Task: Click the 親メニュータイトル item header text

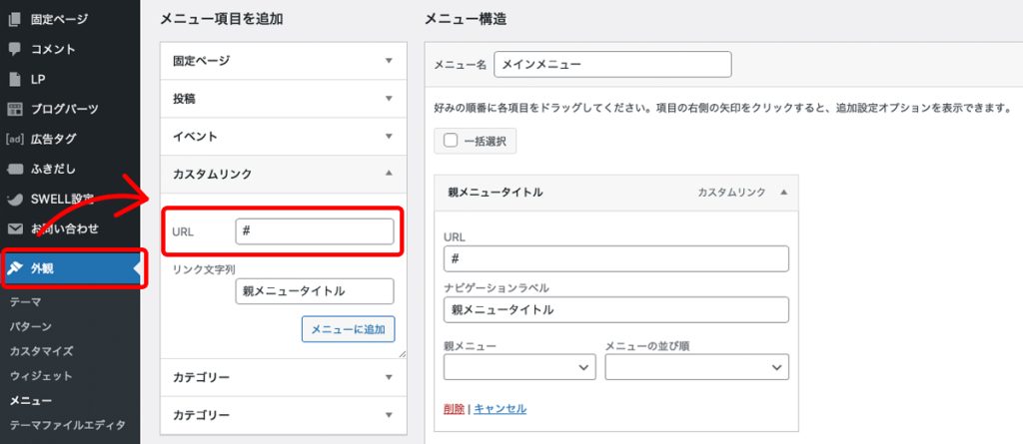Action: click(496, 193)
